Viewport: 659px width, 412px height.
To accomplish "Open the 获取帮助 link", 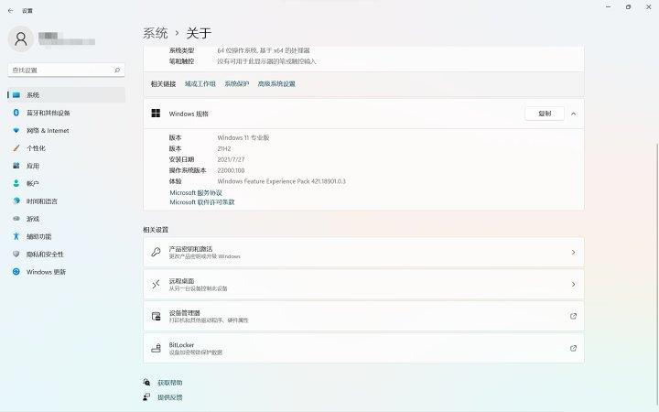I will coord(170,383).
